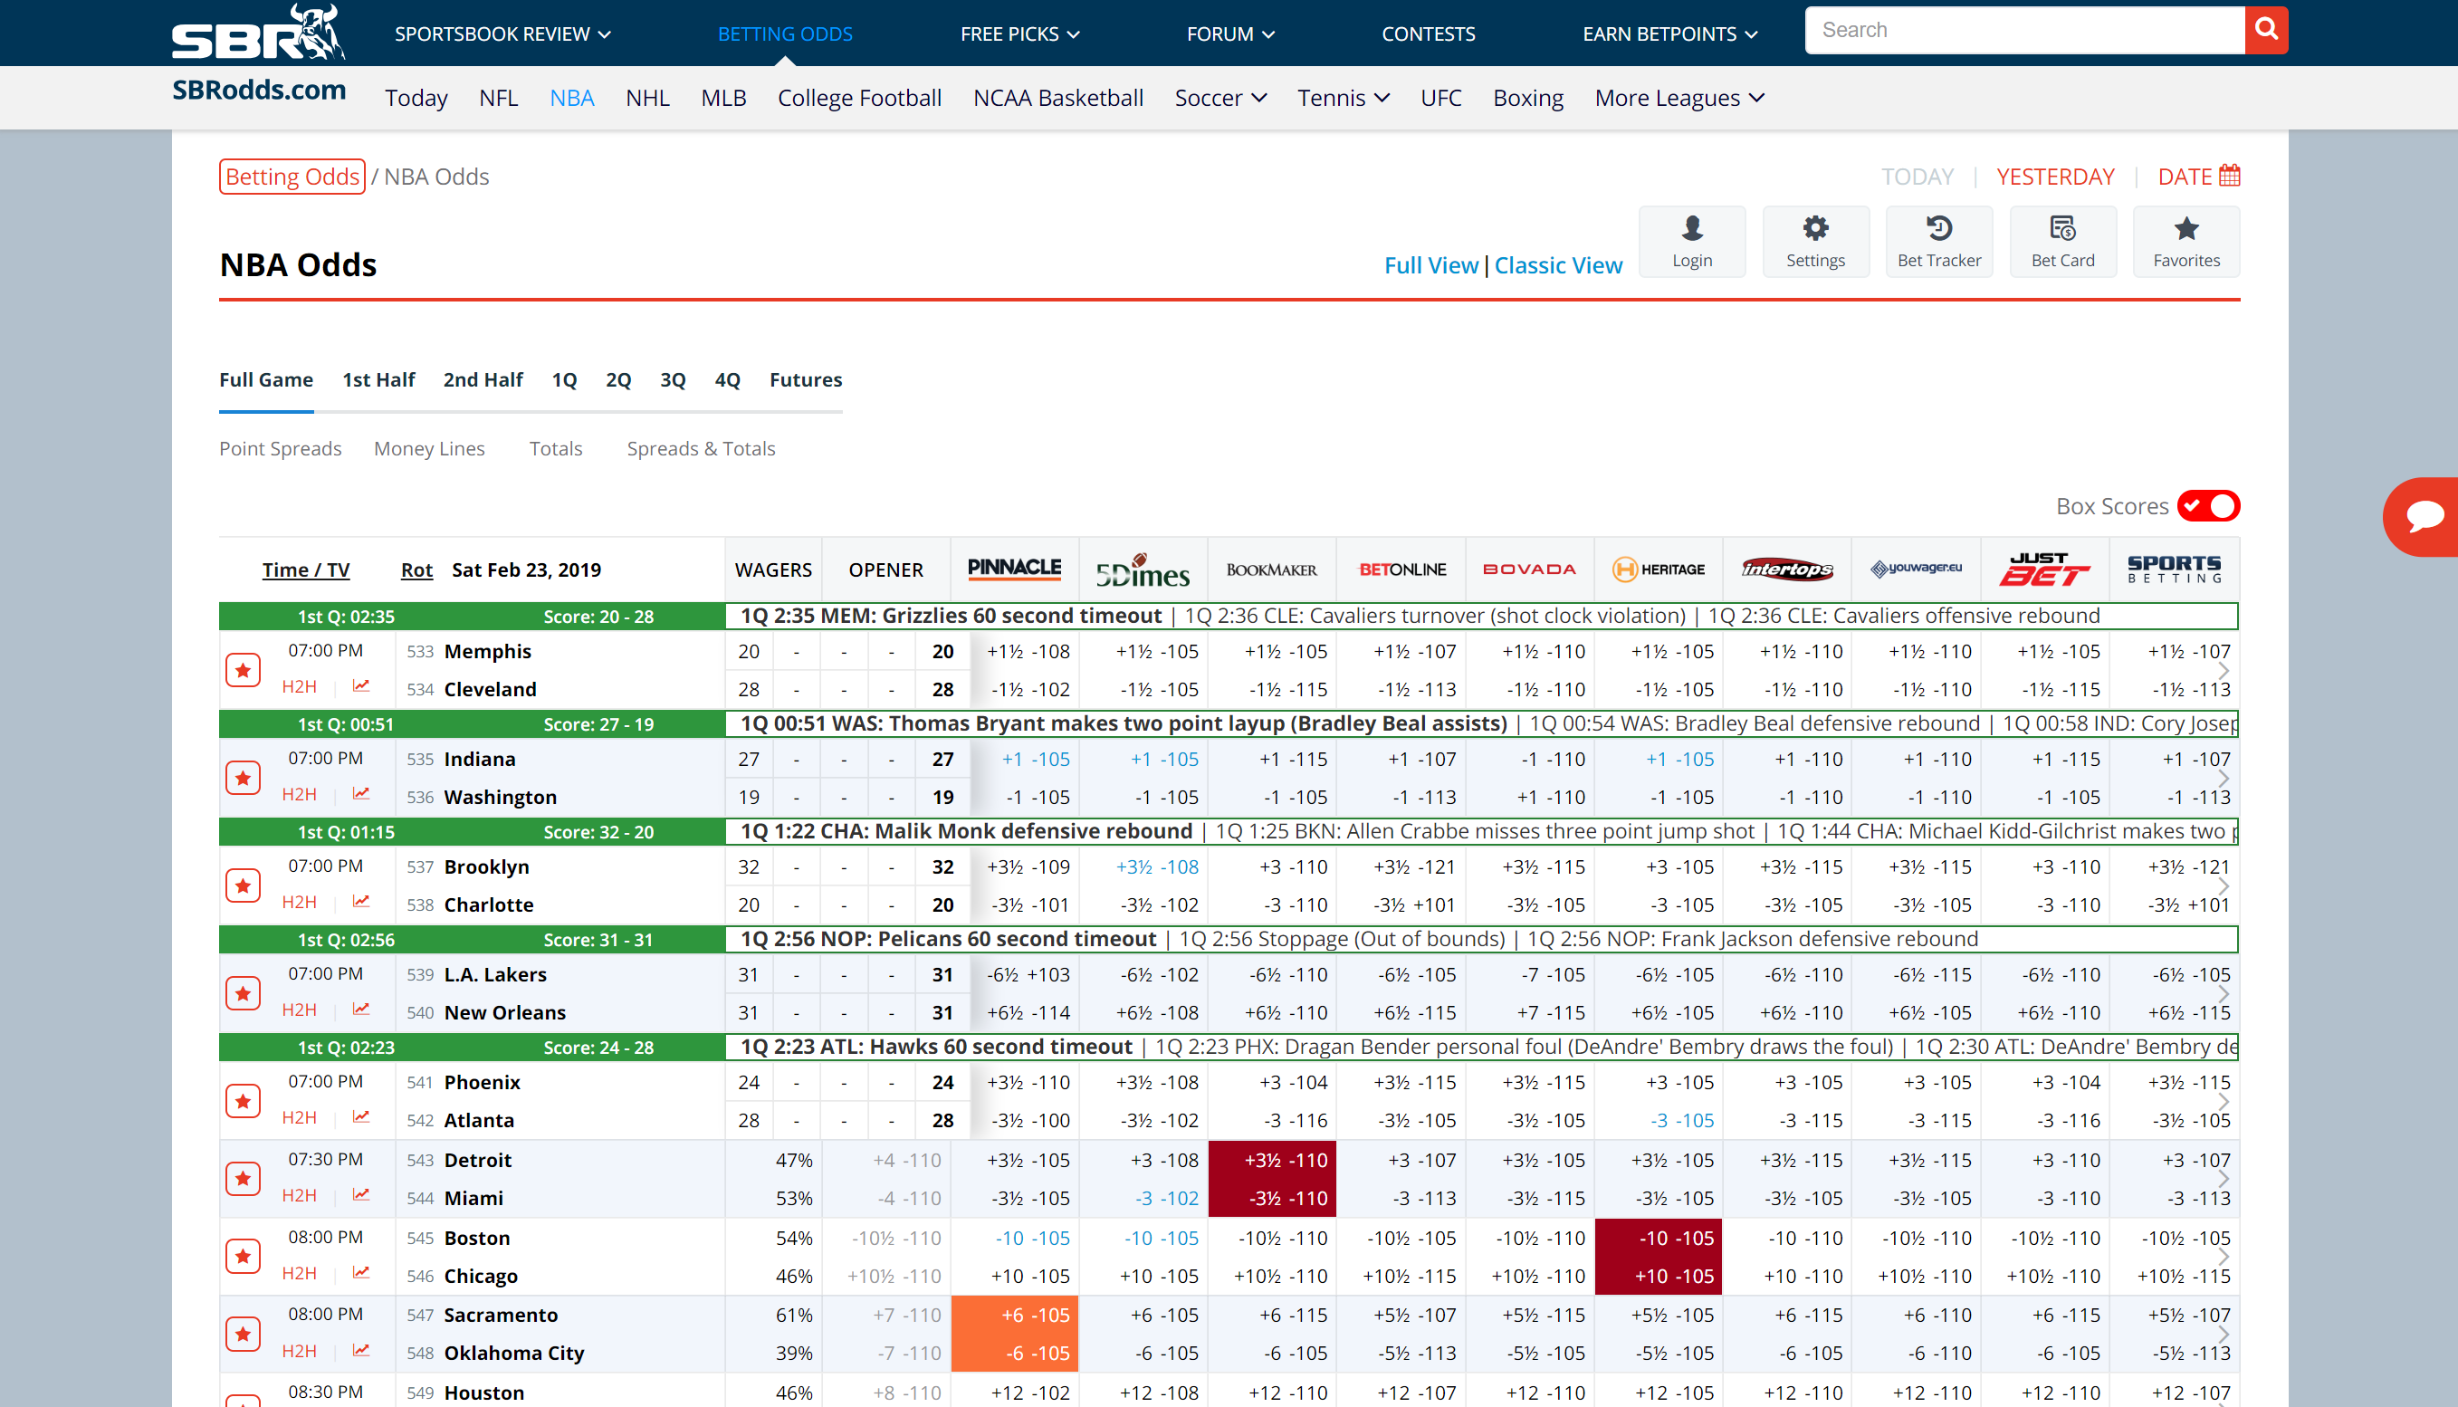Toggle the Box Scores on/off switch

[x=2212, y=505]
